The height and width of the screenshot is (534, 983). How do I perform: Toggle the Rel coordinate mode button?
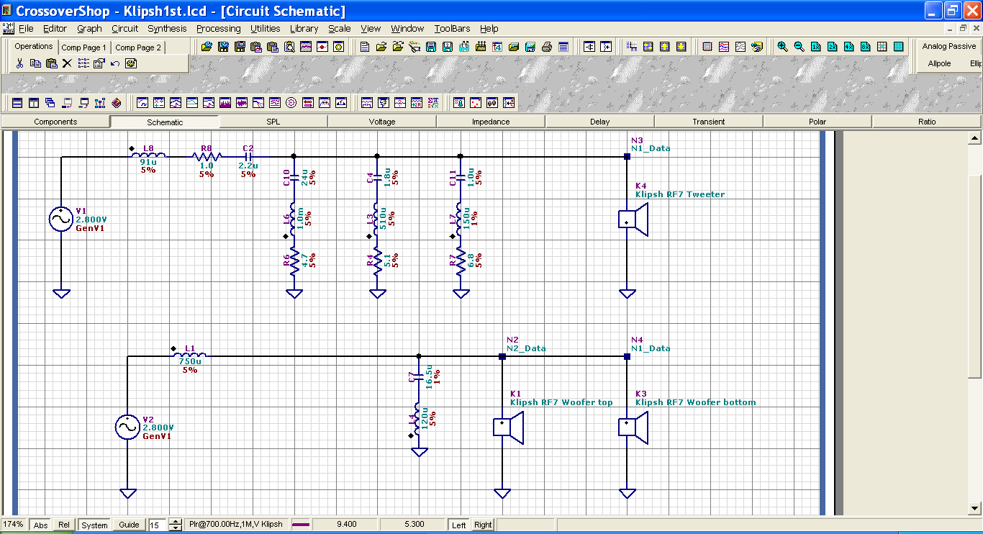coord(64,525)
